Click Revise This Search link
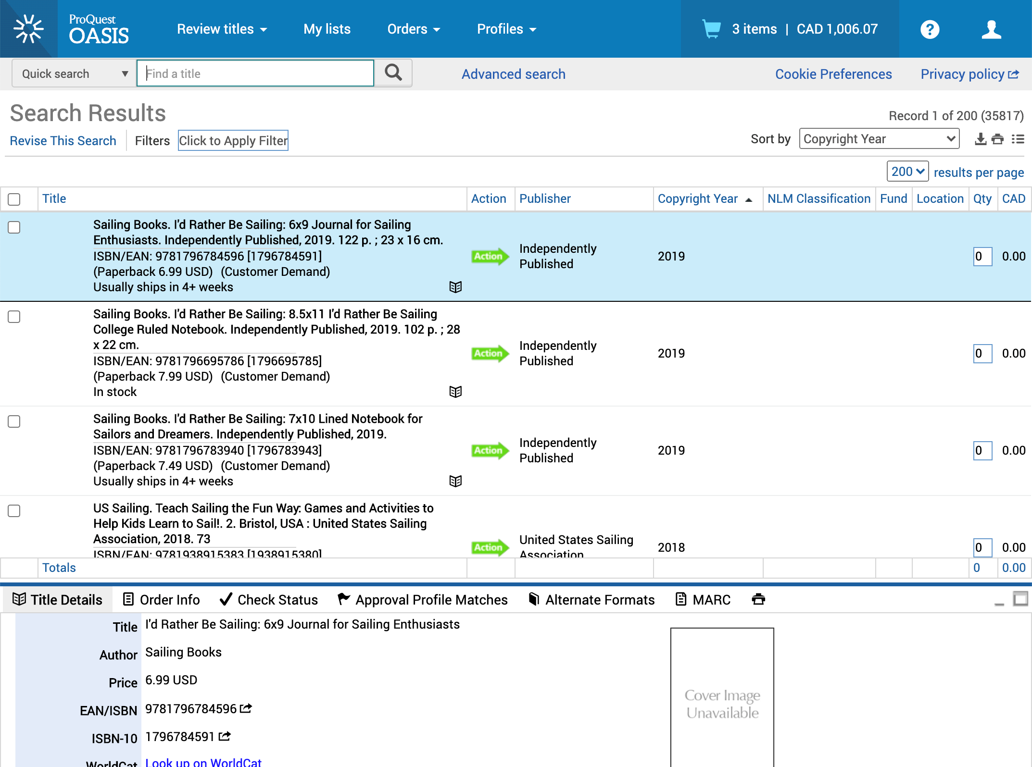This screenshot has width=1032, height=767. [63, 141]
